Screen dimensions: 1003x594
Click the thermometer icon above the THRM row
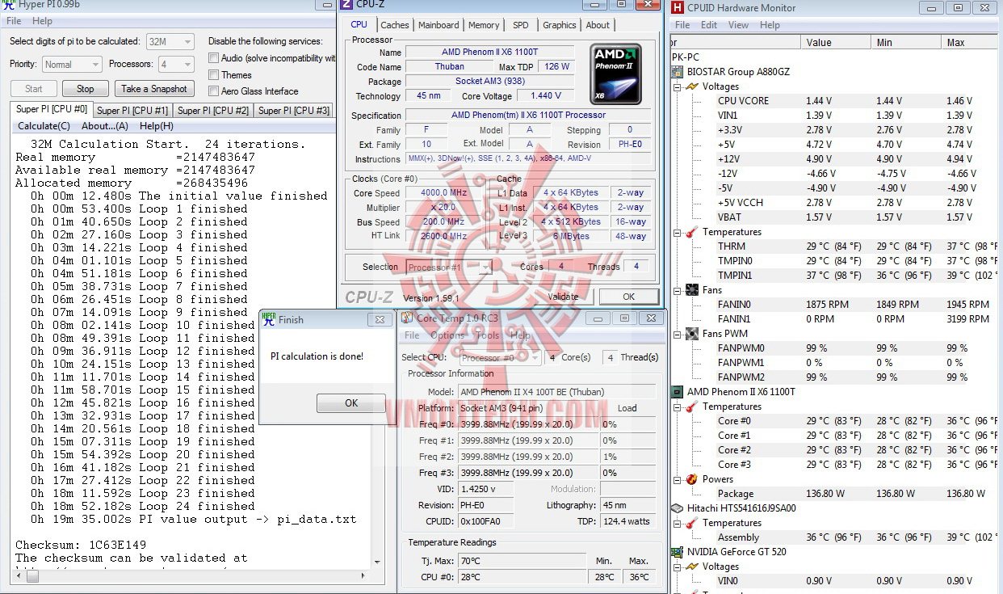pyautogui.click(x=692, y=232)
